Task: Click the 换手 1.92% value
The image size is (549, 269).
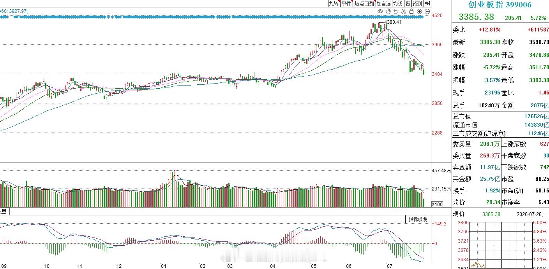Action: pyautogui.click(x=493, y=190)
